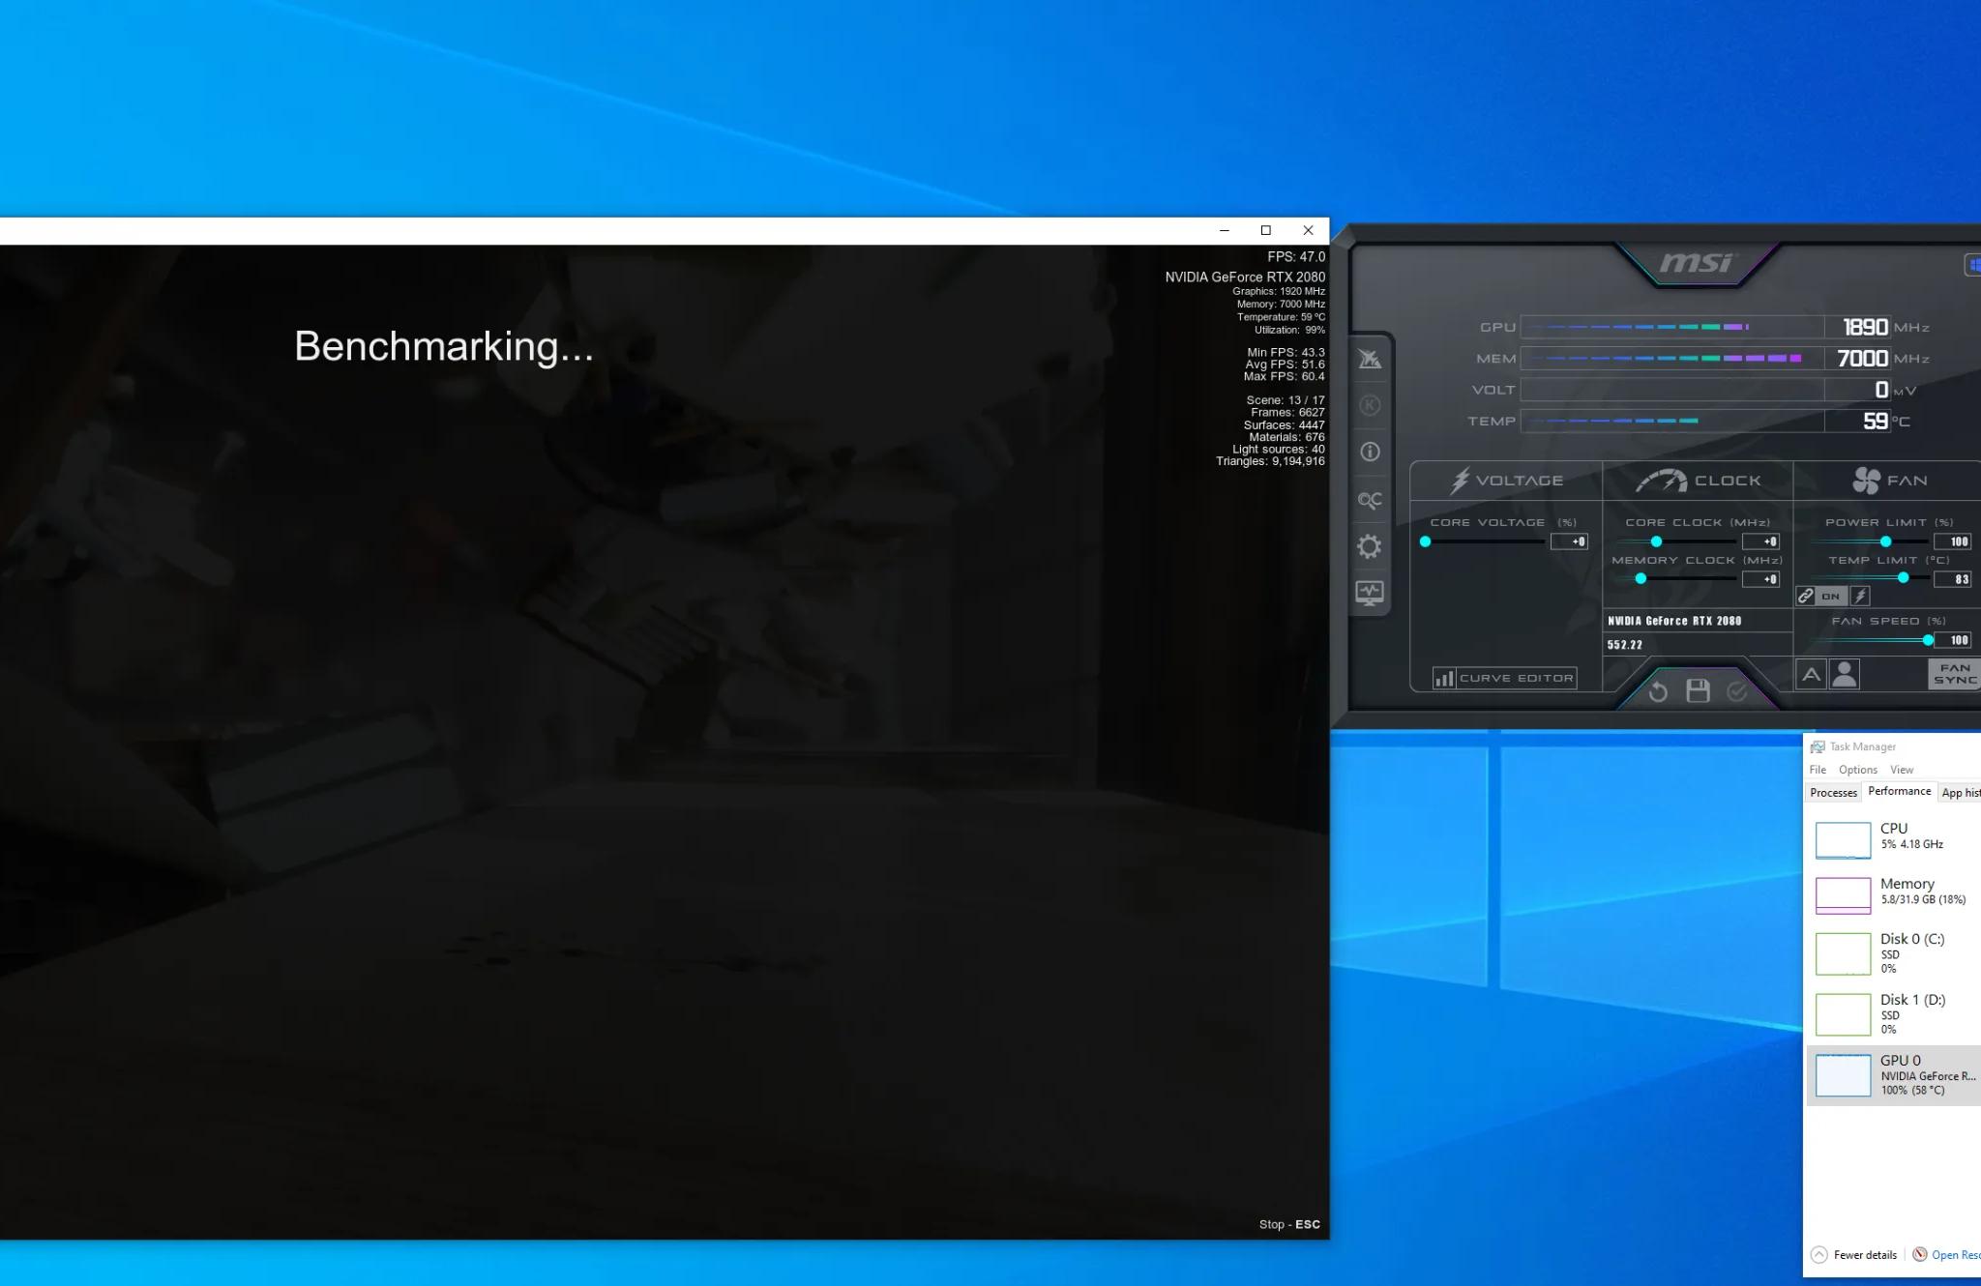Save profile with the floppy disk icon
The image size is (1981, 1286).
1698,691
